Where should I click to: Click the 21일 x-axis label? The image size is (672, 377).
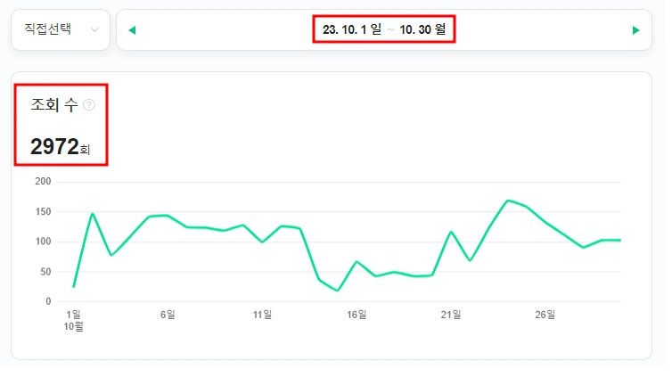(x=451, y=315)
